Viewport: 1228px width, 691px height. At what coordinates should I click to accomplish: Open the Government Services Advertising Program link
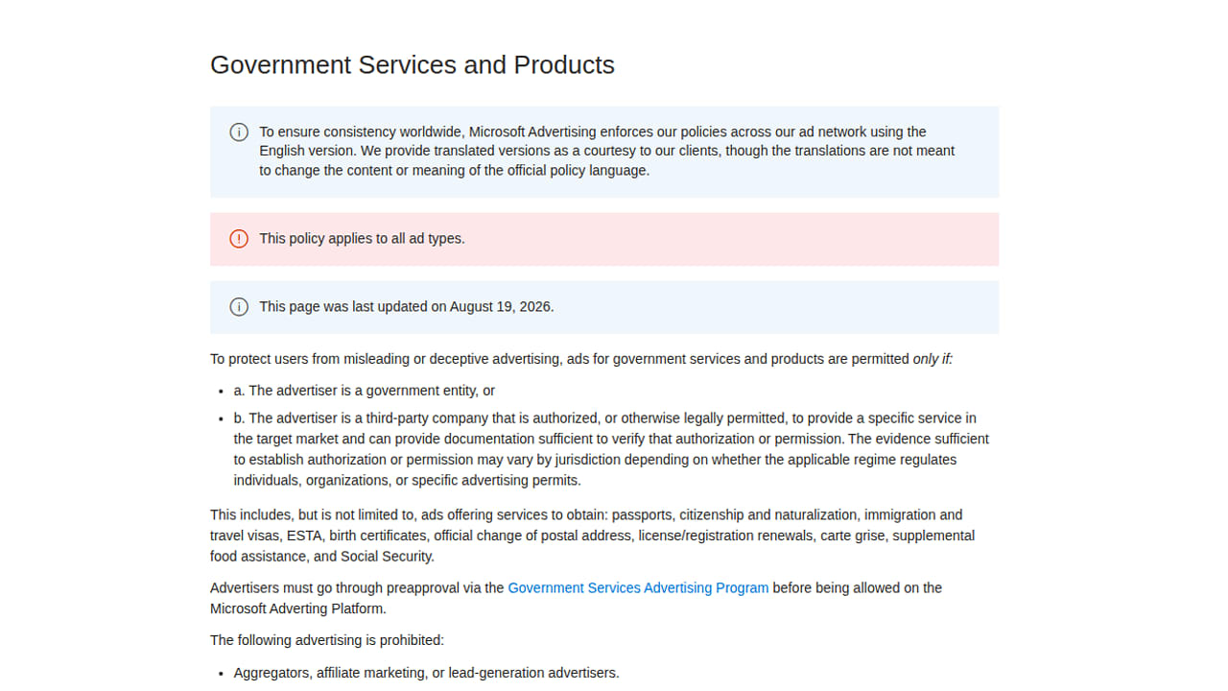pos(638,587)
